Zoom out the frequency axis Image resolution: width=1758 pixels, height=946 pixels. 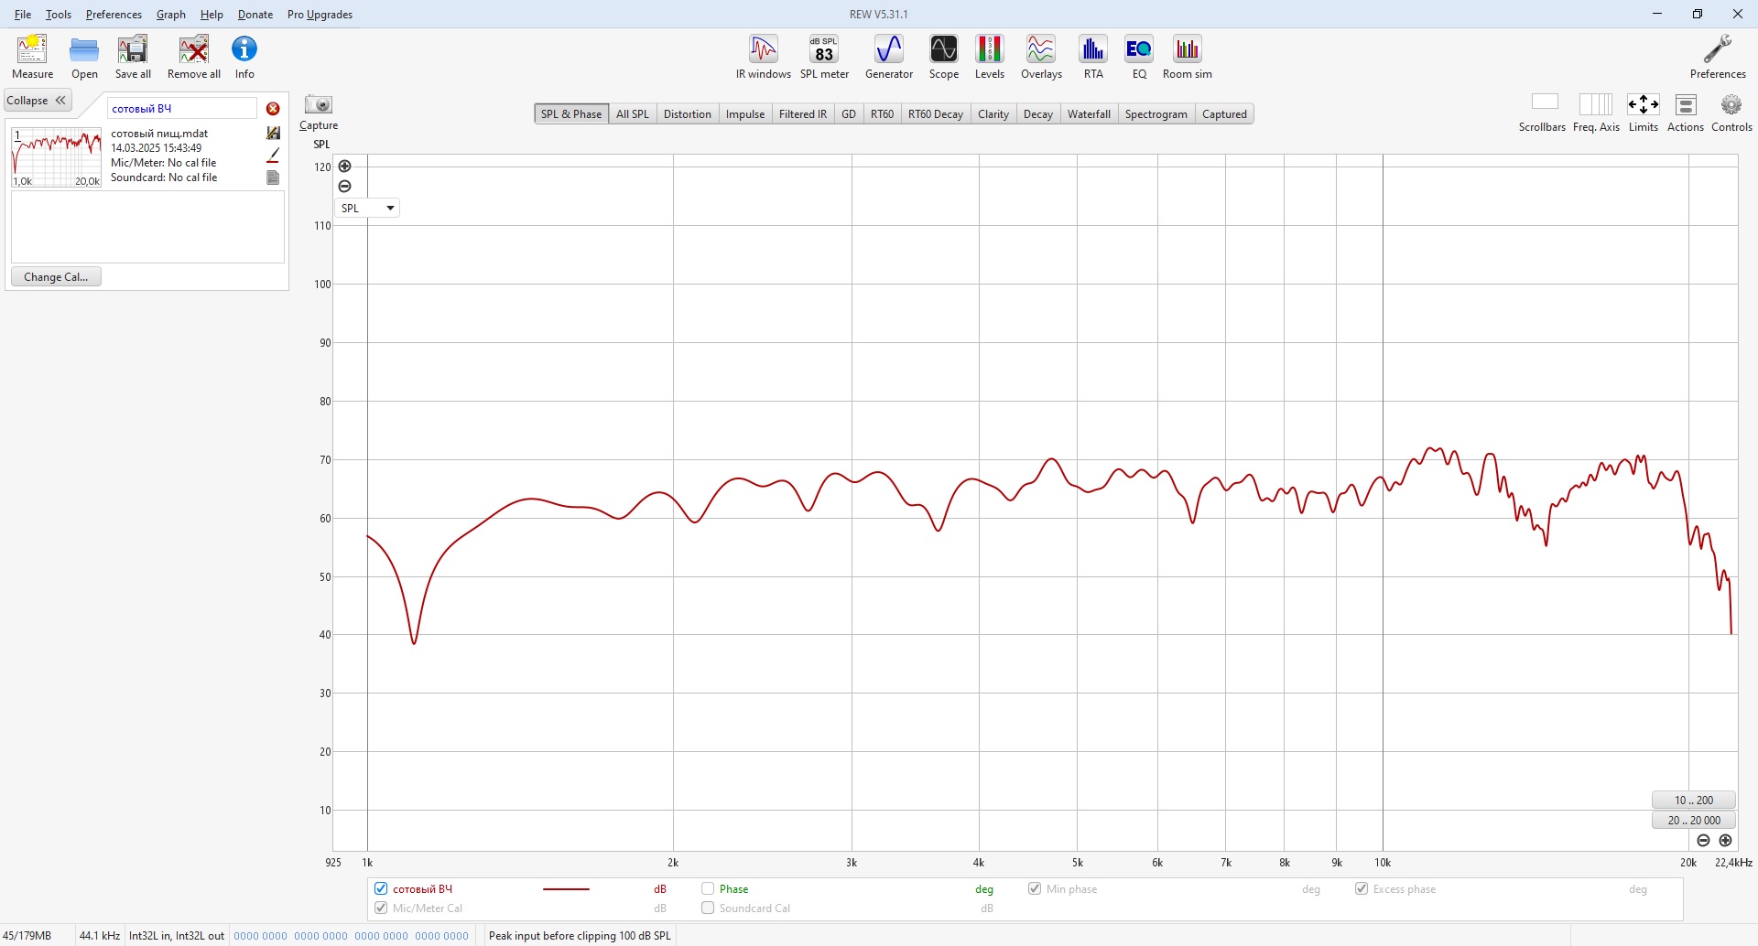1703,841
